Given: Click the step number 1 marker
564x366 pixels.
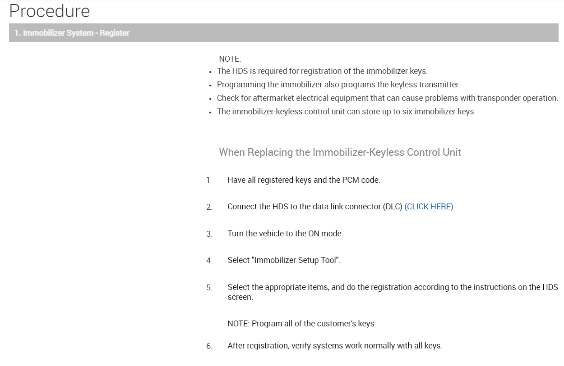Looking at the screenshot, I should 209,181.
